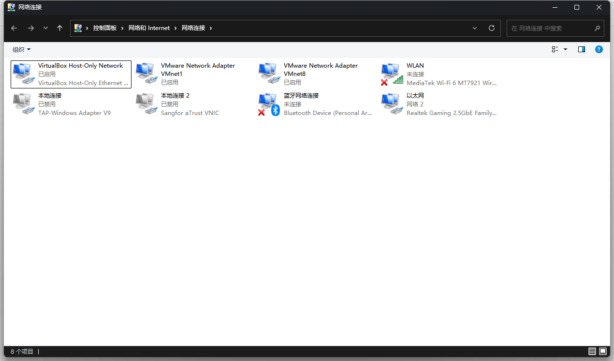
Task: Select the VMware Network Adapter VMnet8 icon
Action: [x=269, y=74]
